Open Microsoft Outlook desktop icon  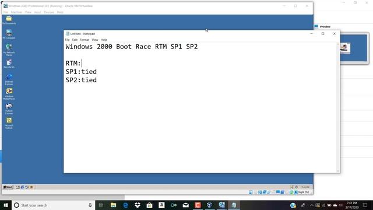tap(9, 123)
